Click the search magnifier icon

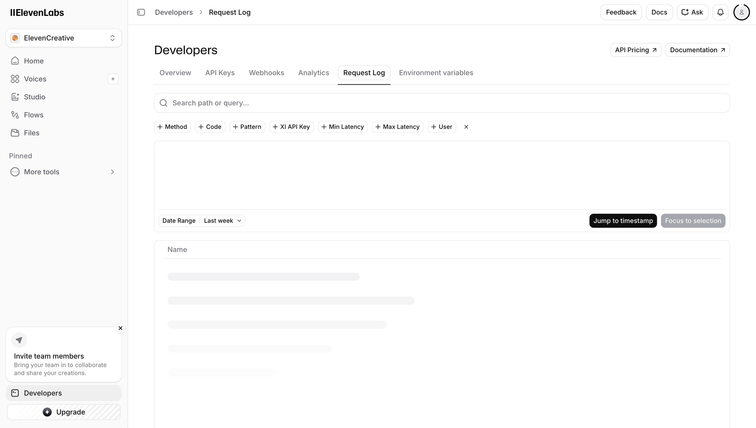click(163, 103)
